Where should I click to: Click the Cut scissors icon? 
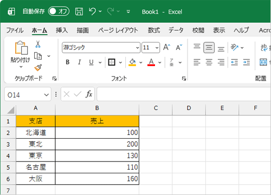pos(38,44)
